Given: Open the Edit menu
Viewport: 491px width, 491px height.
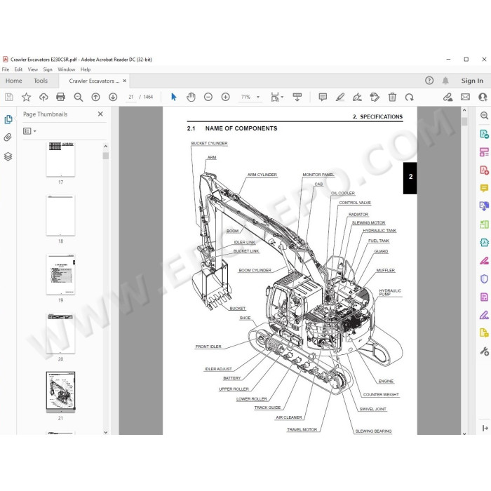Looking at the screenshot, I should (18, 69).
